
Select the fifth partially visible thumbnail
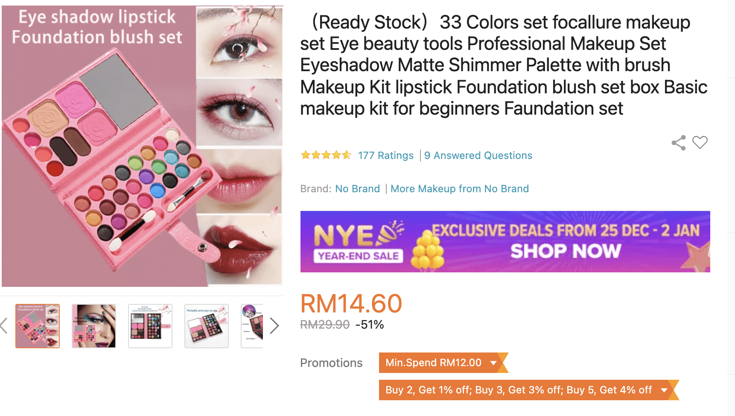[x=252, y=326]
